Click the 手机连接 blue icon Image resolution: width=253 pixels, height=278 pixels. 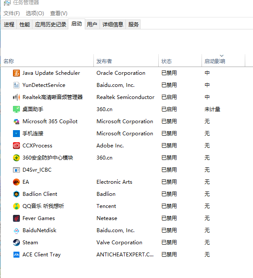pyautogui.click(x=16, y=134)
